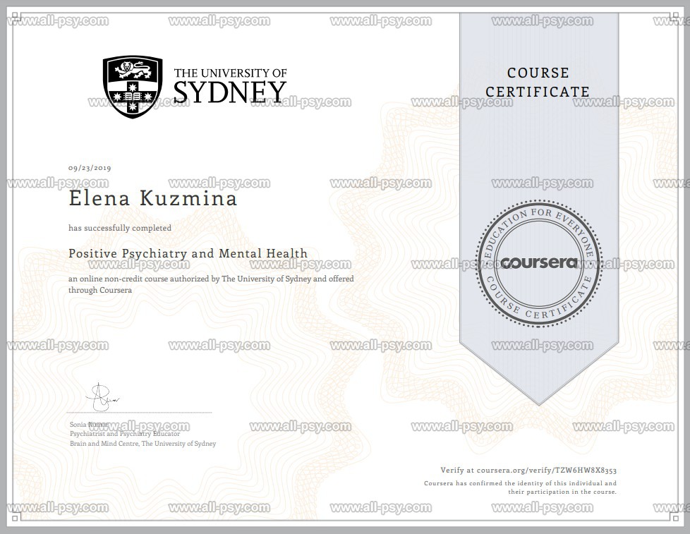Click the 'THE UNIVERSITY OF' heading text
Screen dimensions: 690x534
point(231,73)
